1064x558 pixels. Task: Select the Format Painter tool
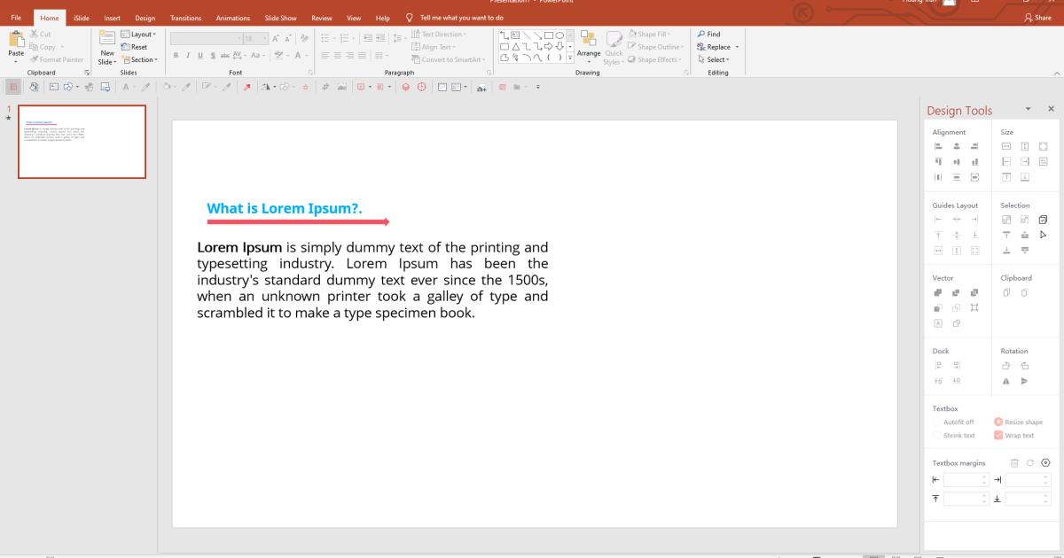click(55, 58)
